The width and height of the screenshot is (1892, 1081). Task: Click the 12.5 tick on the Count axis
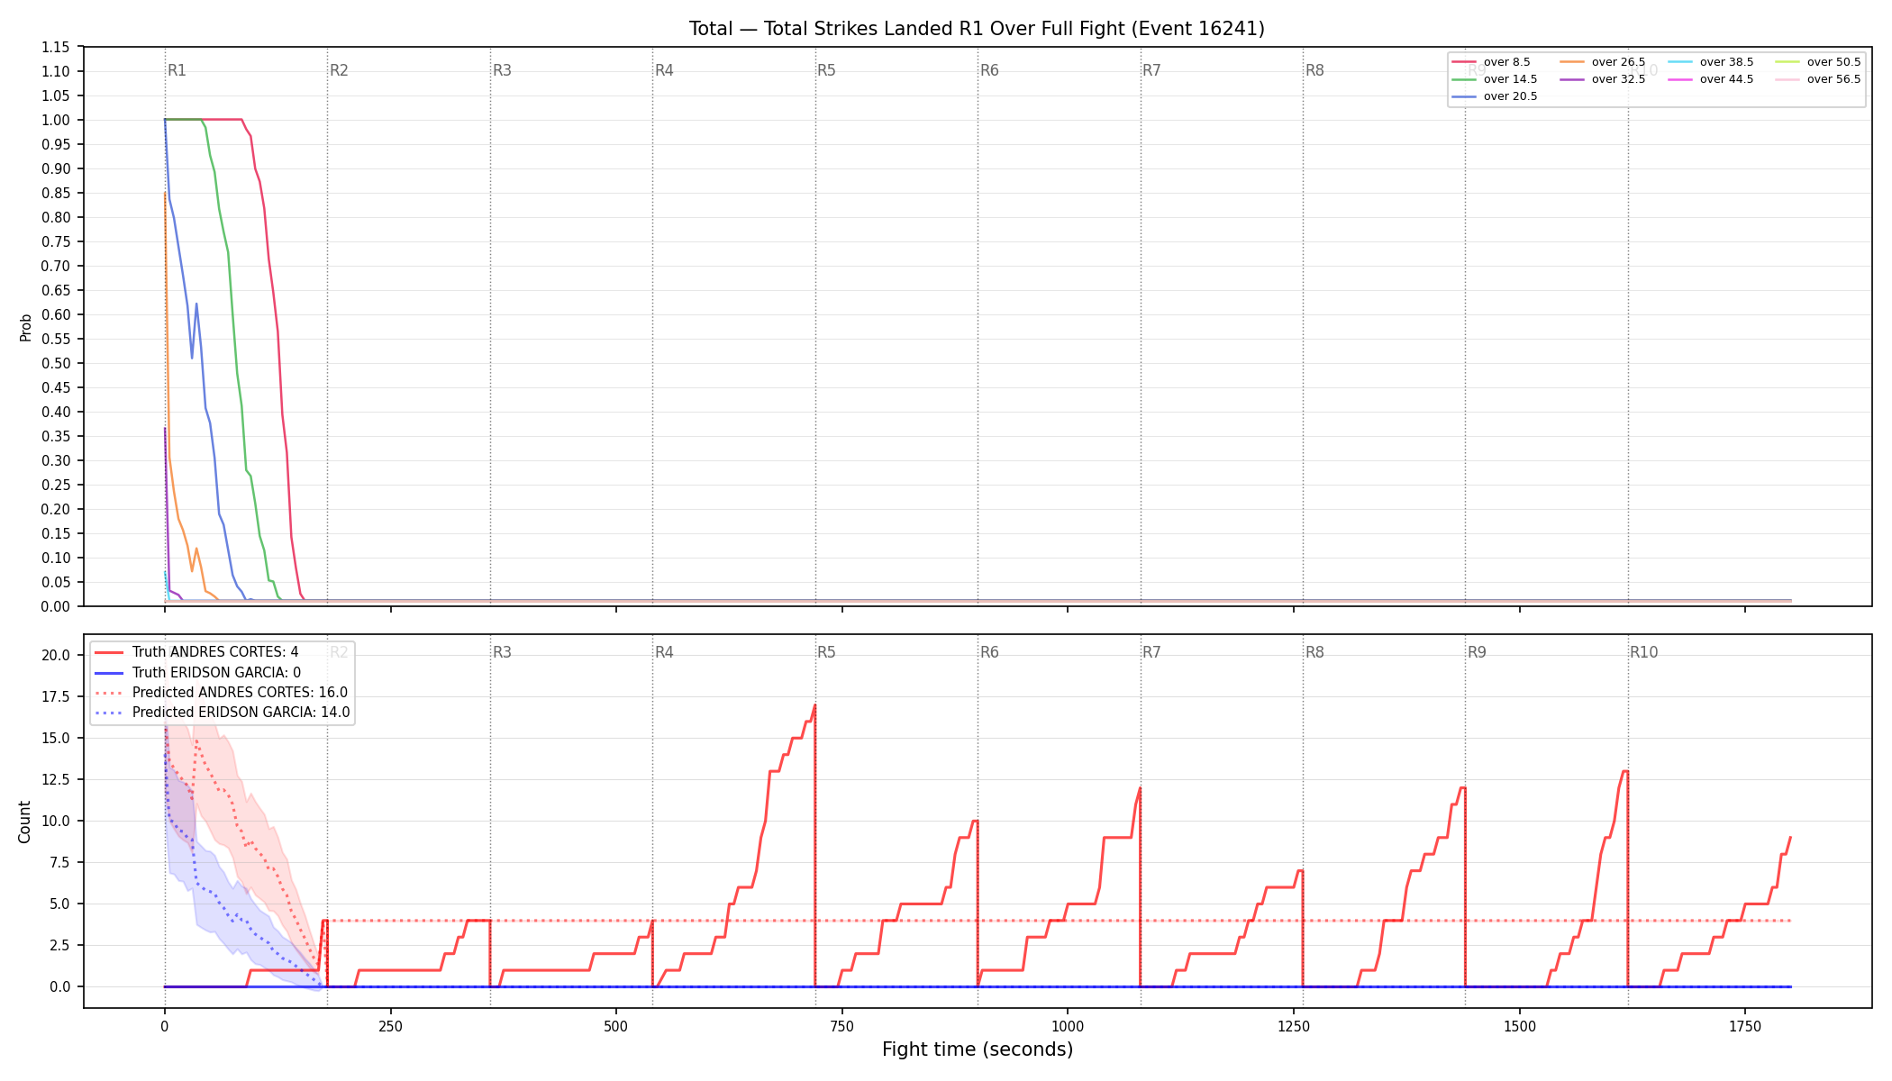(56, 779)
